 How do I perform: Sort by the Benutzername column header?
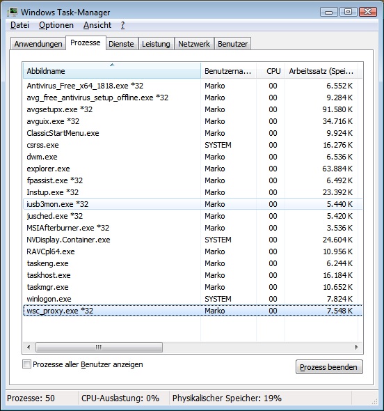click(x=228, y=71)
